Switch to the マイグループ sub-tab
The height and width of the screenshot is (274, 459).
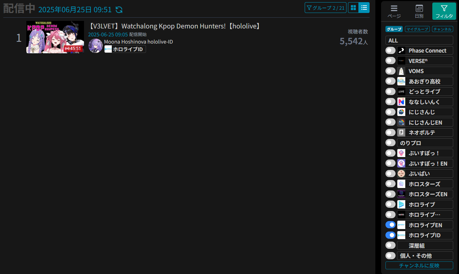point(417,29)
